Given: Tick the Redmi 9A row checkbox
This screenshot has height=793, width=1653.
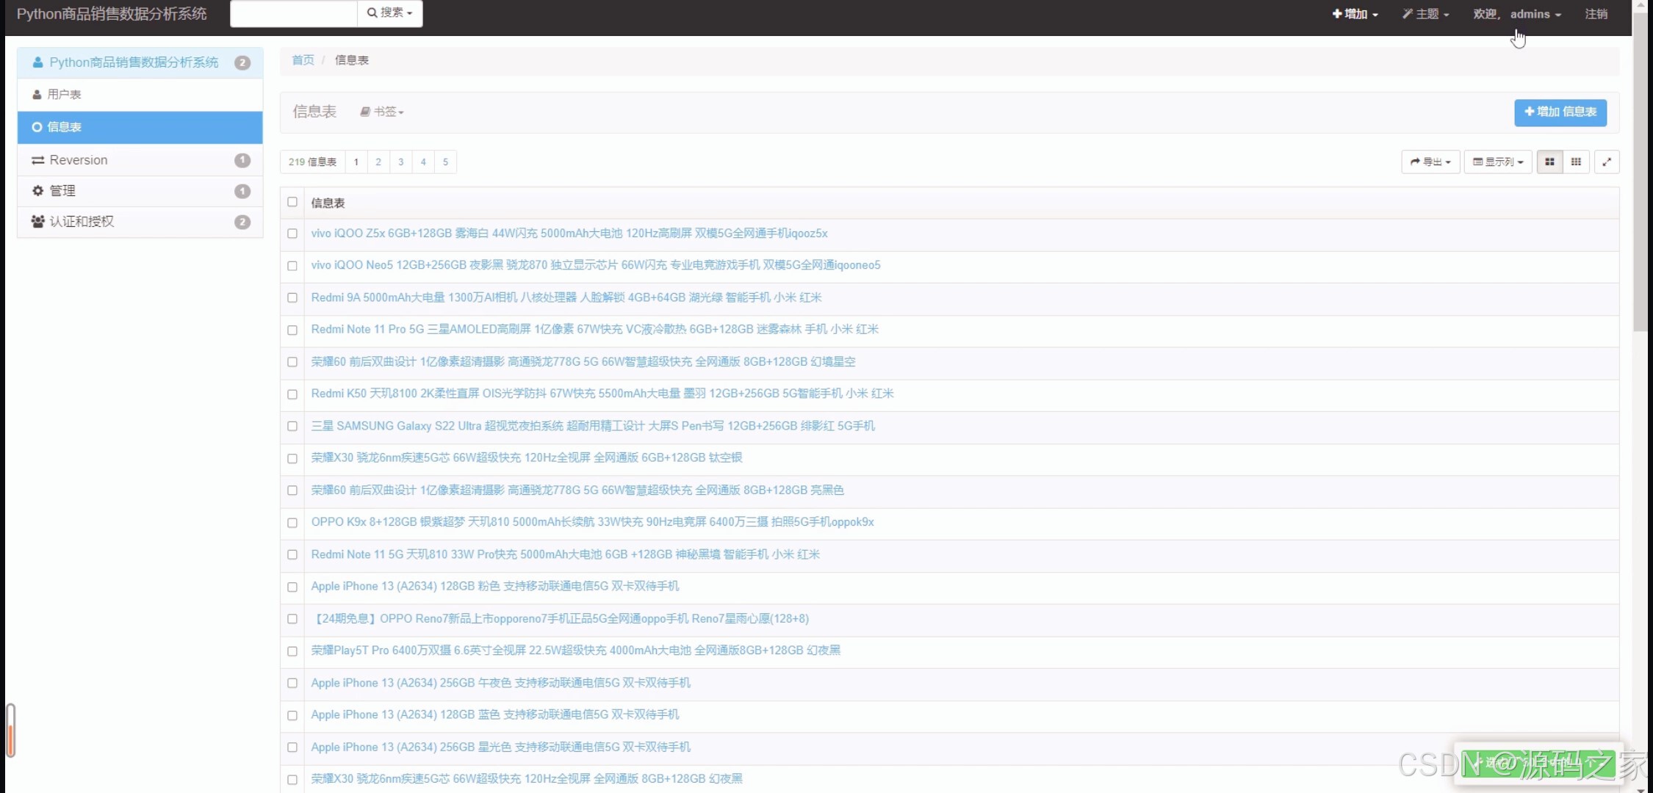Looking at the screenshot, I should click(292, 297).
